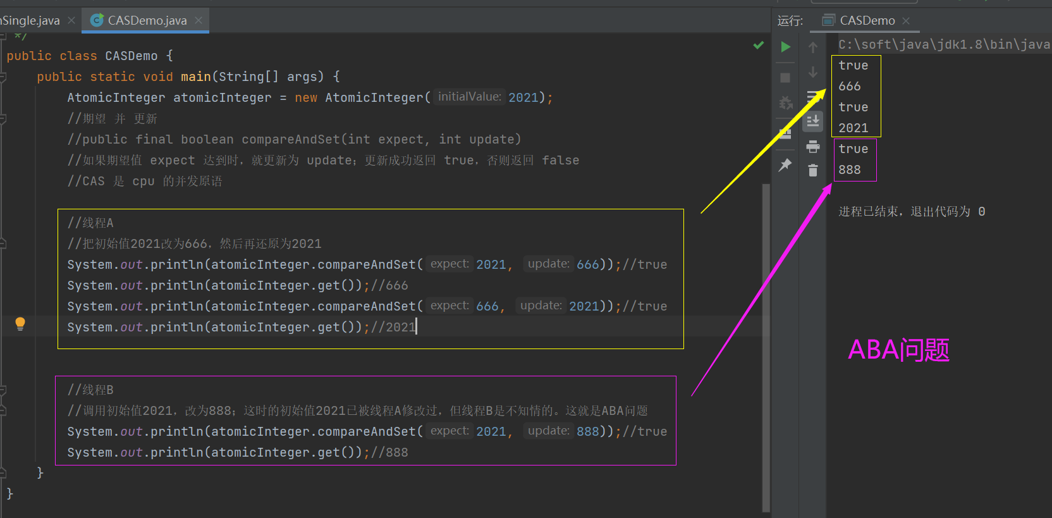The height and width of the screenshot is (518, 1052).
Task: Click the '666' console output line
Action: tap(850, 86)
